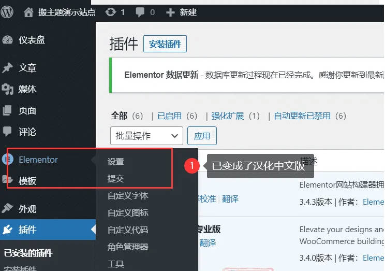Select 已安装的插件 submenu entry
Viewport: 385px width, 271px height.
coord(28,253)
